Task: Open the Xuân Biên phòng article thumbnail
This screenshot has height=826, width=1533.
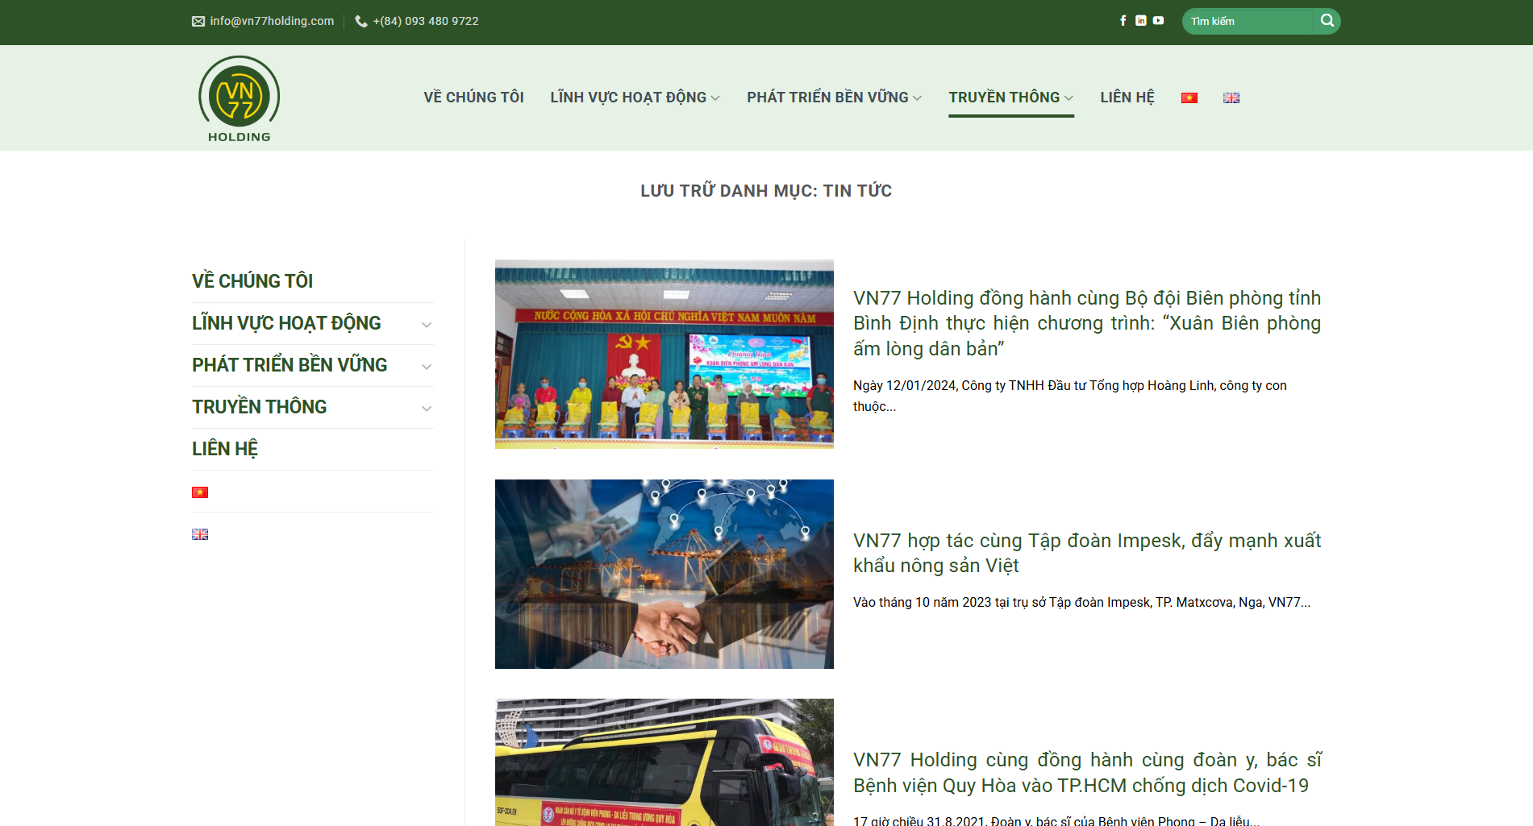Action: [x=664, y=354]
